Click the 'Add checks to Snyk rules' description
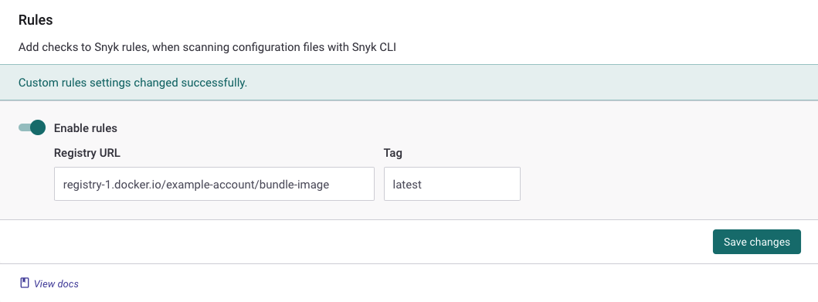 [207, 47]
